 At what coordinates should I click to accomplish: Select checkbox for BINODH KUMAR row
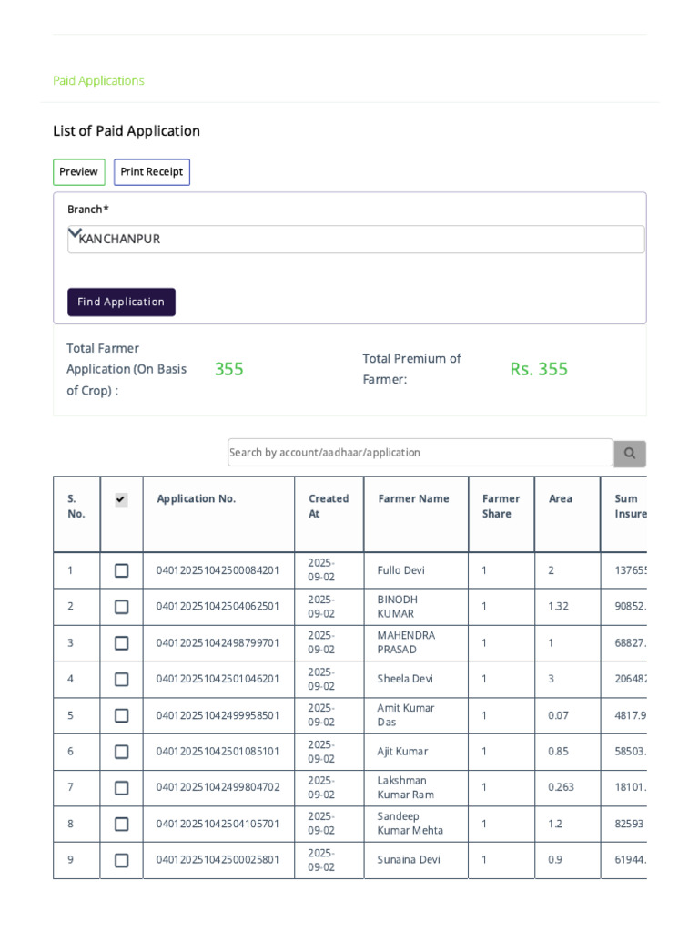click(121, 607)
